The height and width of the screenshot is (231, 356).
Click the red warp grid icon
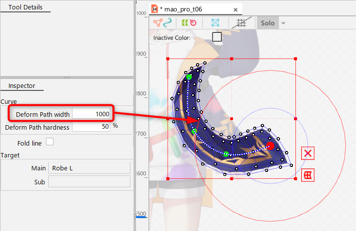[x=308, y=175]
